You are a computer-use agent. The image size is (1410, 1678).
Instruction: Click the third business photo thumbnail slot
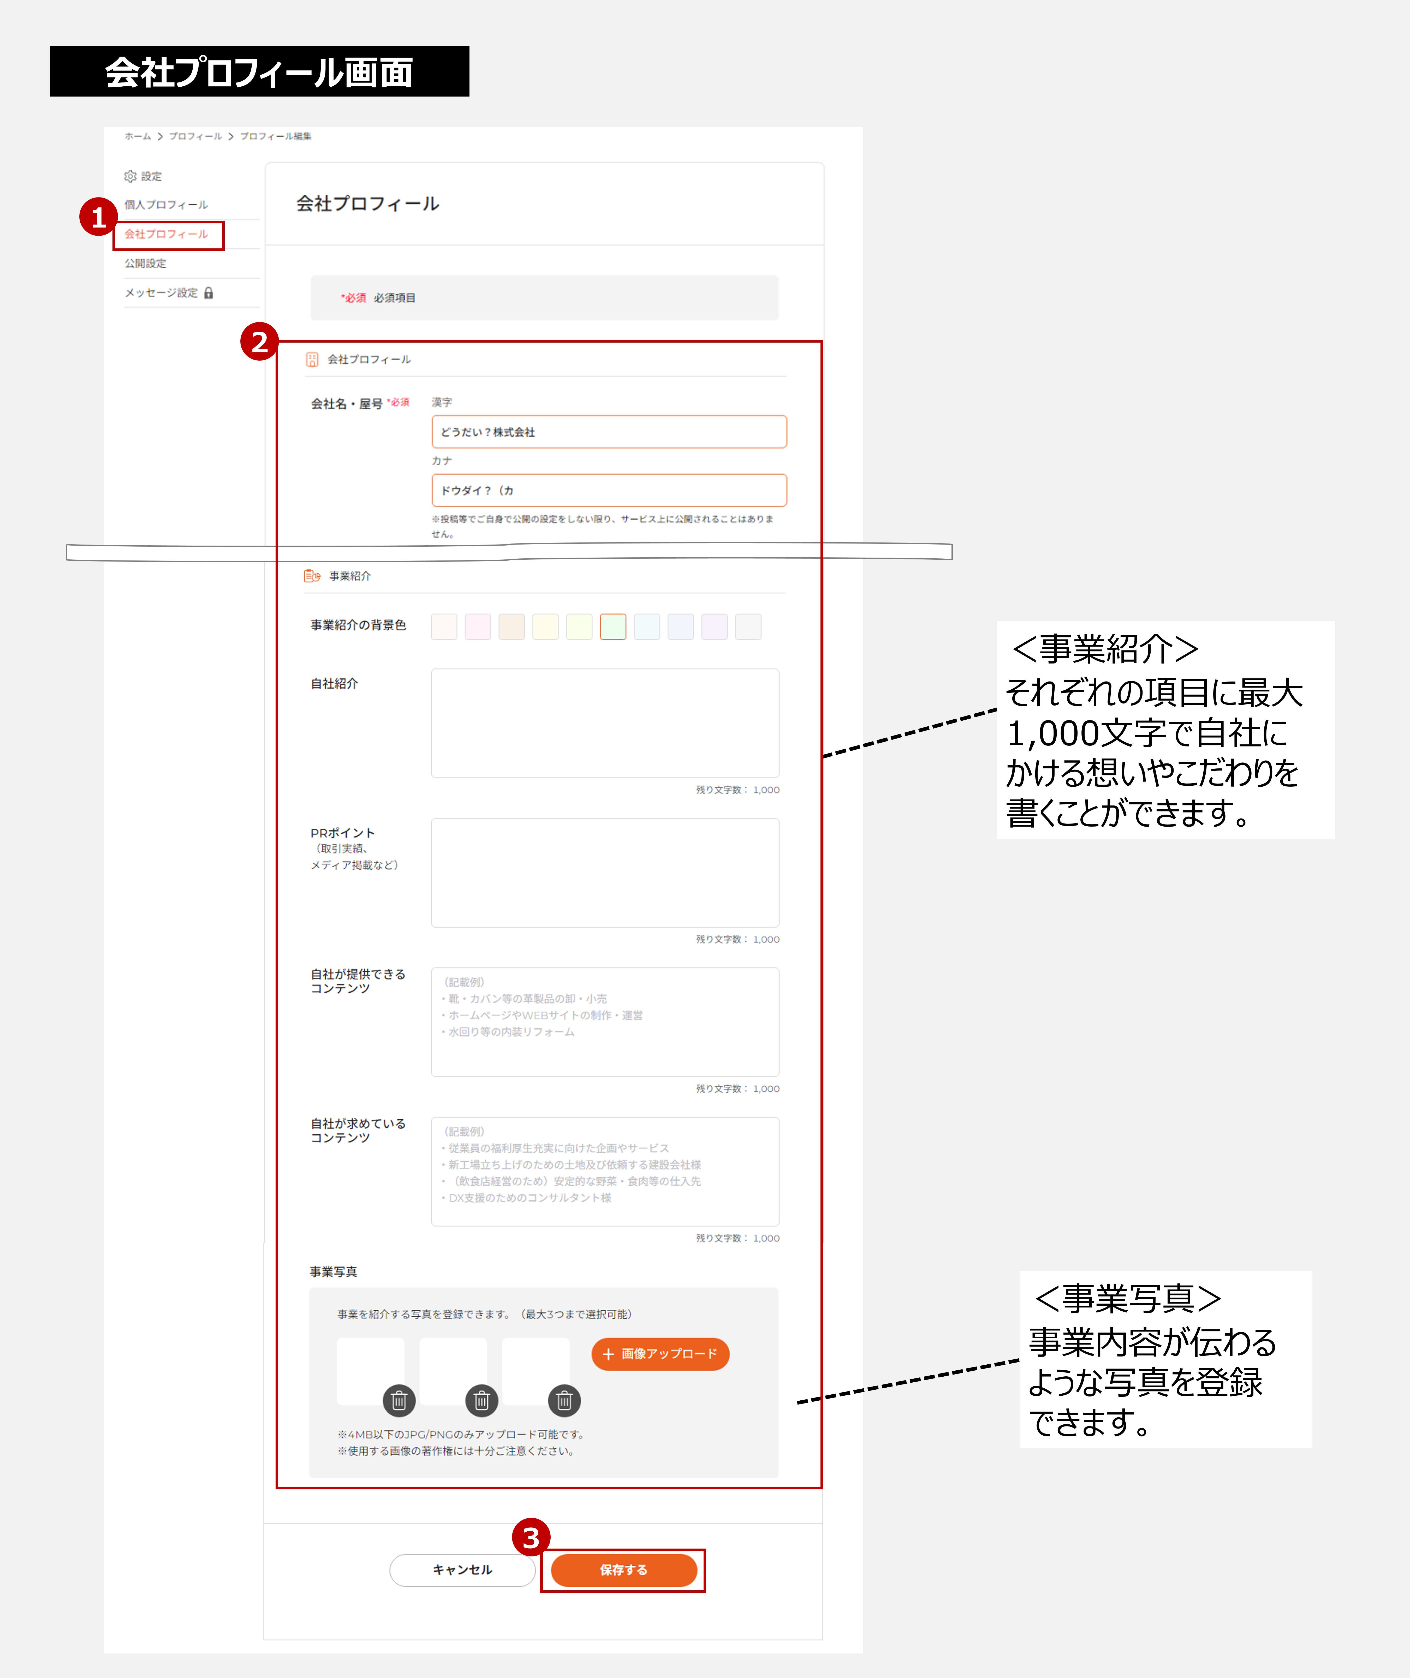536,1371
